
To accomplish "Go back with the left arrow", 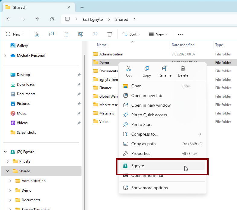I will 8,19.
